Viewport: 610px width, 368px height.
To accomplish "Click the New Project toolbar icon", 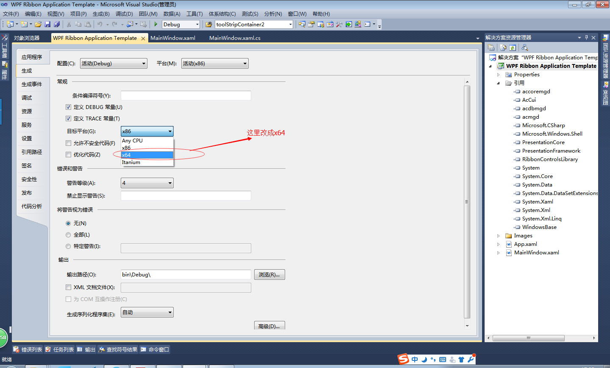I will point(10,24).
